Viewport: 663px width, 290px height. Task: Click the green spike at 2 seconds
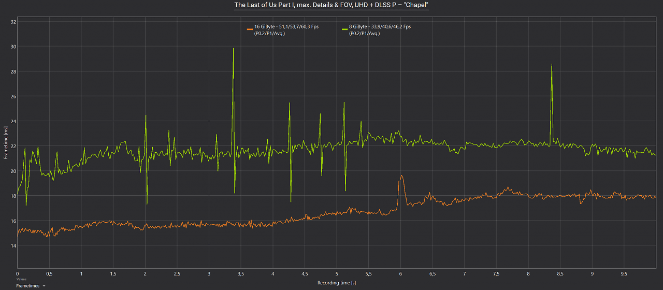[x=146, y=116]
